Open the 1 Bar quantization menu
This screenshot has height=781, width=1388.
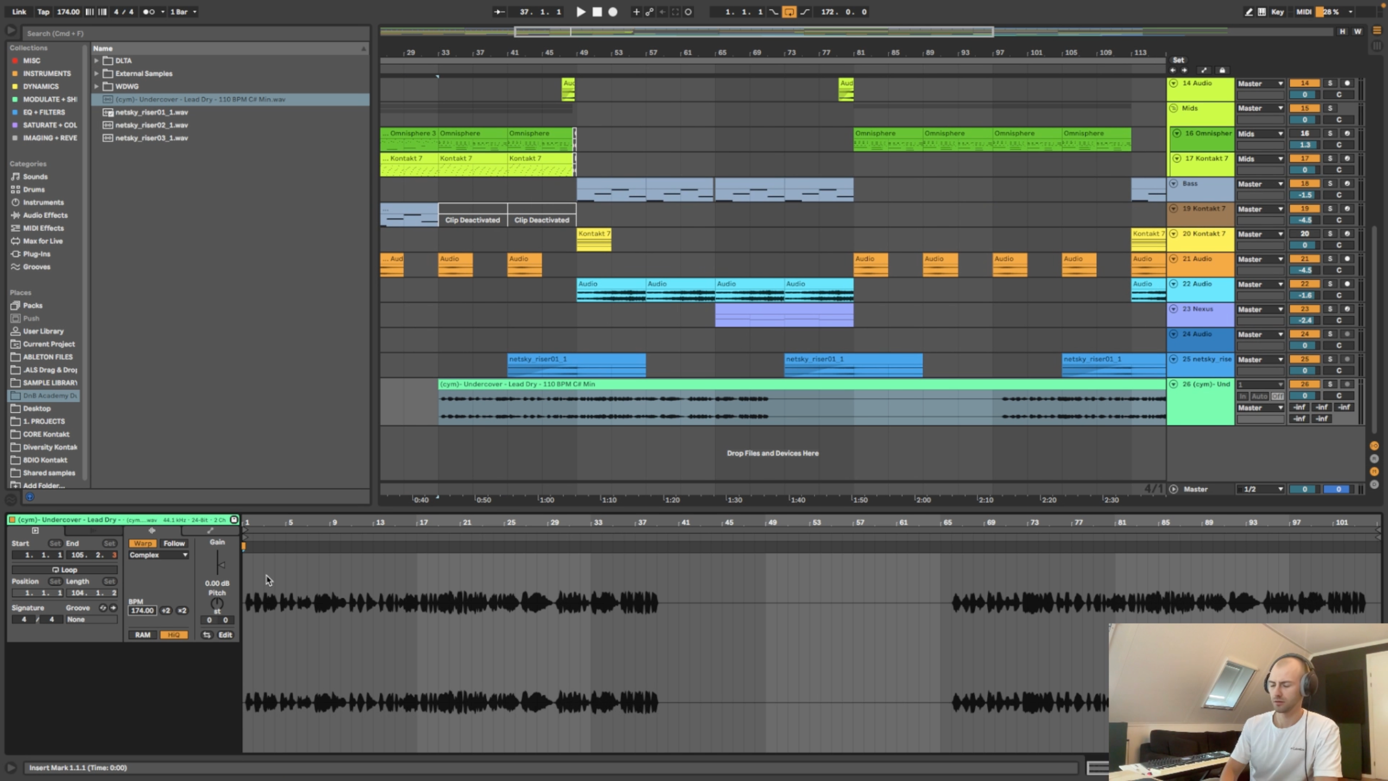(x=183, y=12)
